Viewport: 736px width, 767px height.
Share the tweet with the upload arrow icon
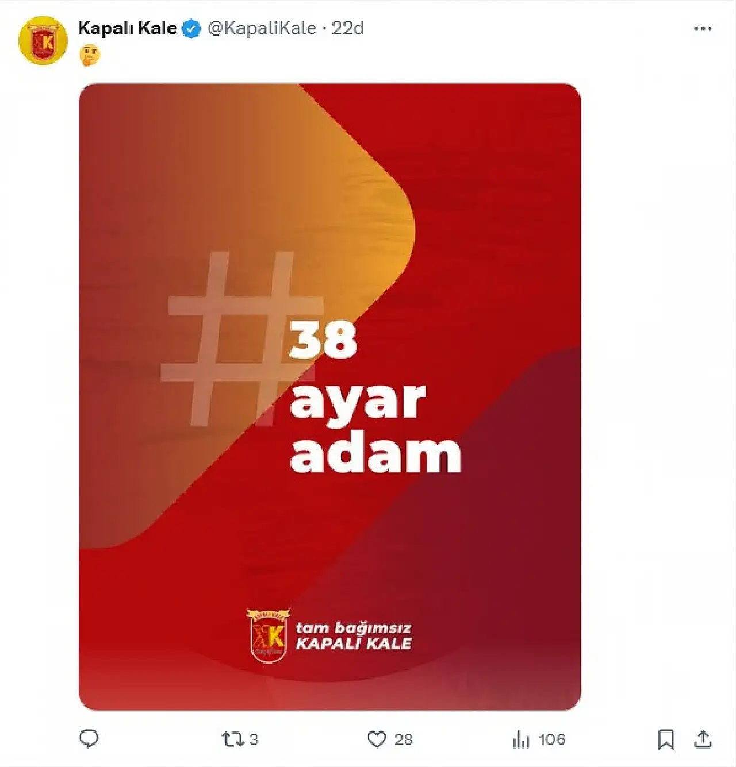click(x=703, y=739)
